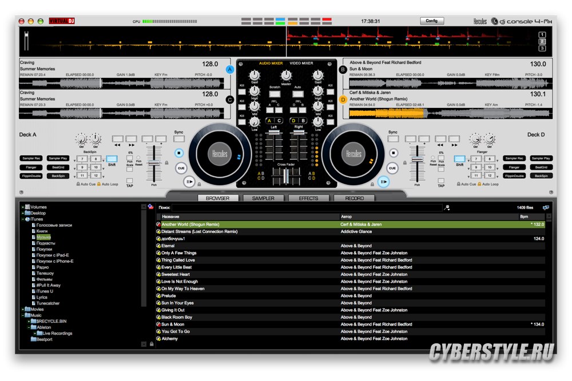The image size is (572, 381).
Task: Select the orange deck D indicator circle
Action: (x=343, y=99)
